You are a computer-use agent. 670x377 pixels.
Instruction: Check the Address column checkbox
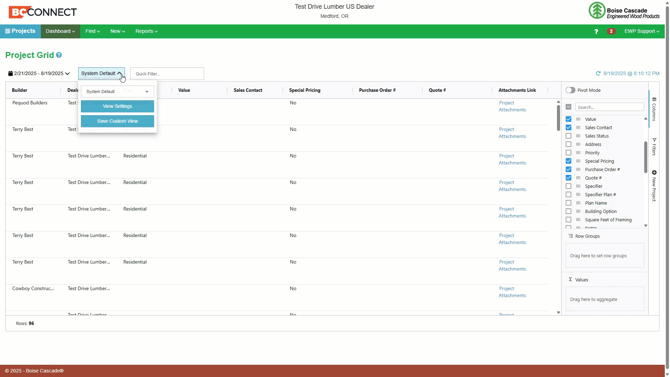568,144
